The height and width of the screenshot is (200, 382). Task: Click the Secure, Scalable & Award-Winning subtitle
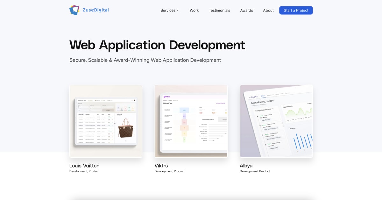[x=145, y=60]
